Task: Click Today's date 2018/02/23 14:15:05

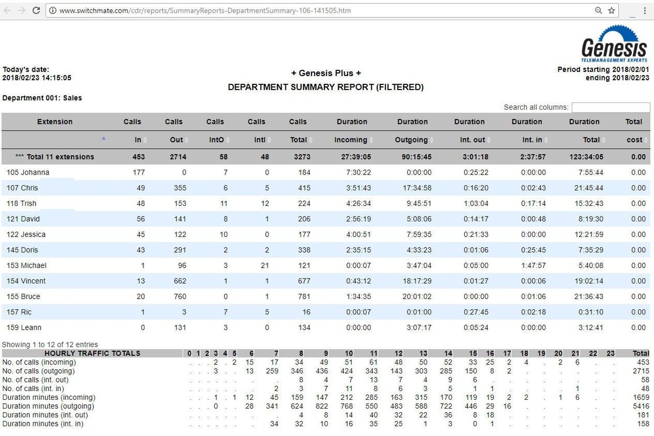Action: (x=37, y=73)
